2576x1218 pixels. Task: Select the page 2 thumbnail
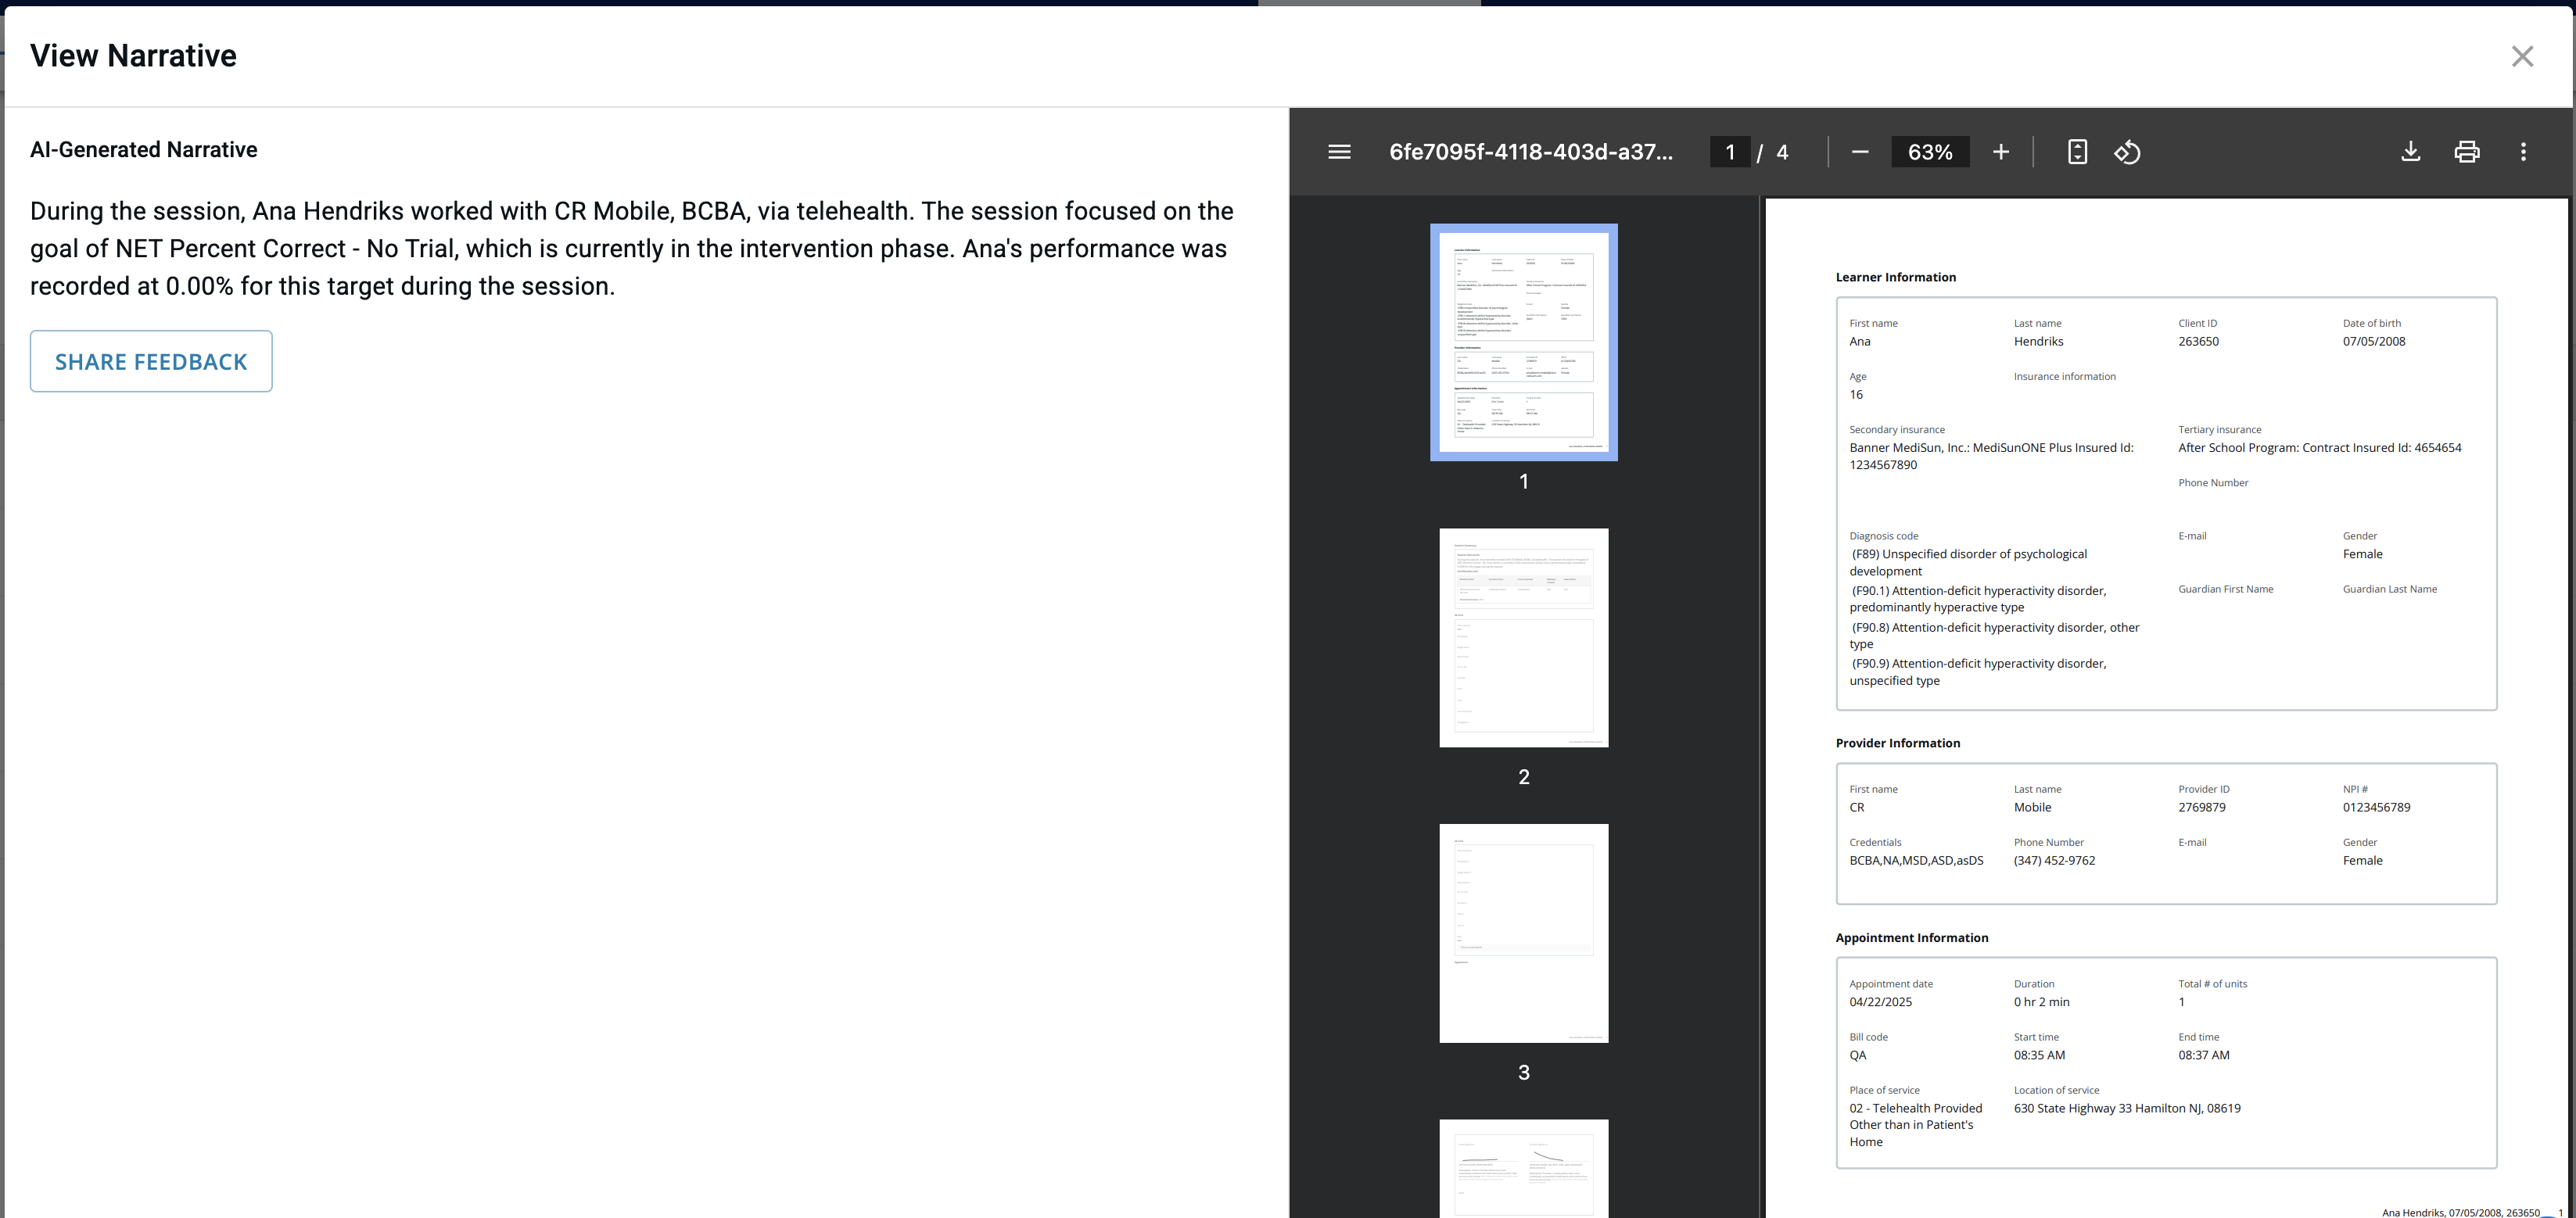1523,637
